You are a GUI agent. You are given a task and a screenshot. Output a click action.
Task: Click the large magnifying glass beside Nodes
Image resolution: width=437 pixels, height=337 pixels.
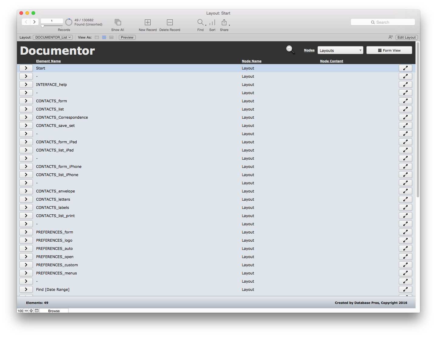[x=290, y=49]
